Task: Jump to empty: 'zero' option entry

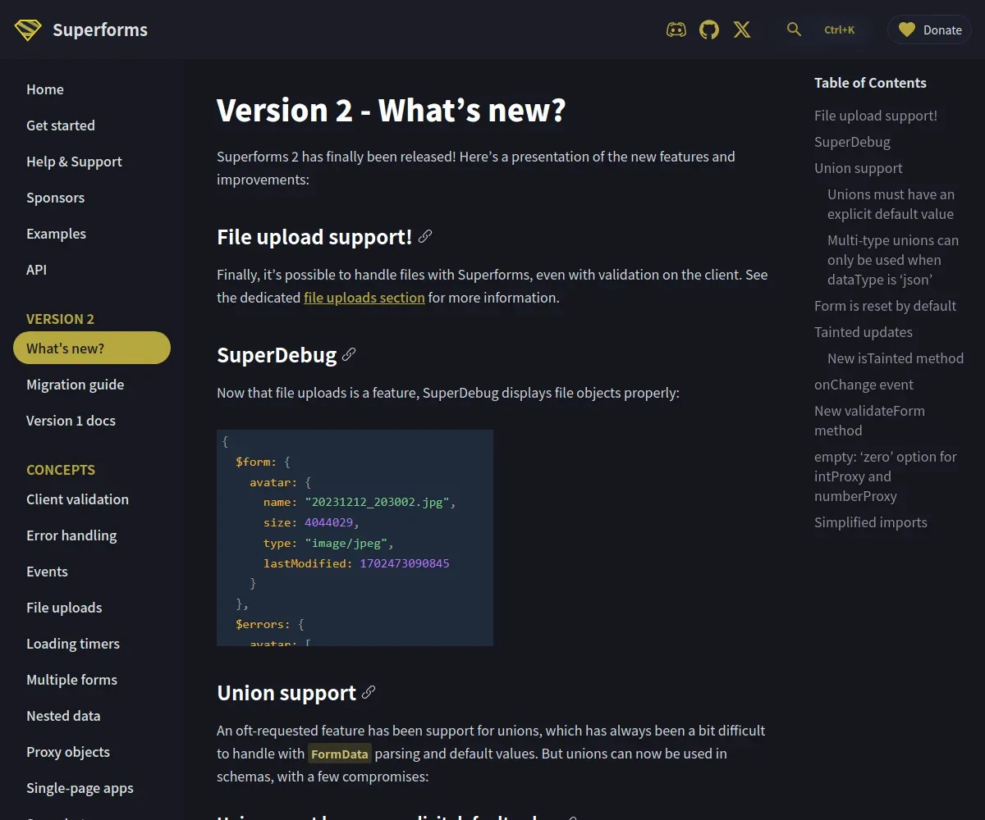Action: (886, 476)
